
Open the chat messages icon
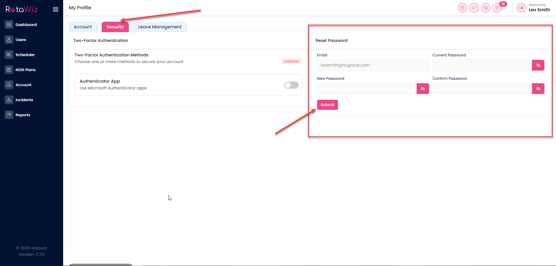[474, 8]
